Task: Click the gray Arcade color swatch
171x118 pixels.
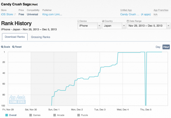Action: (55, 115)
